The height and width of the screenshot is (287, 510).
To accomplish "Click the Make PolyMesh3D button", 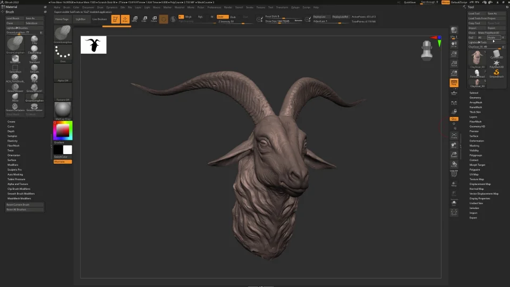I will (488, 32).
